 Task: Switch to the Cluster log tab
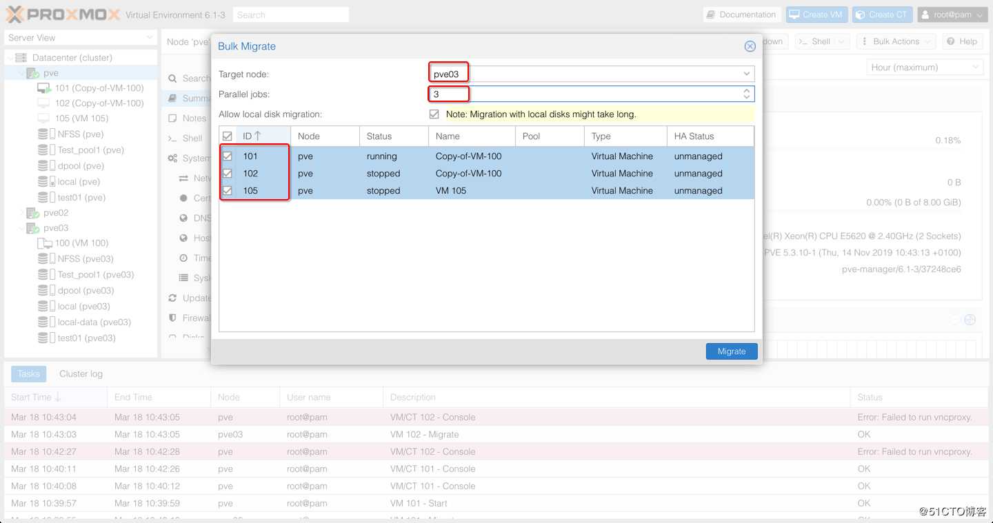pos(81,374)
